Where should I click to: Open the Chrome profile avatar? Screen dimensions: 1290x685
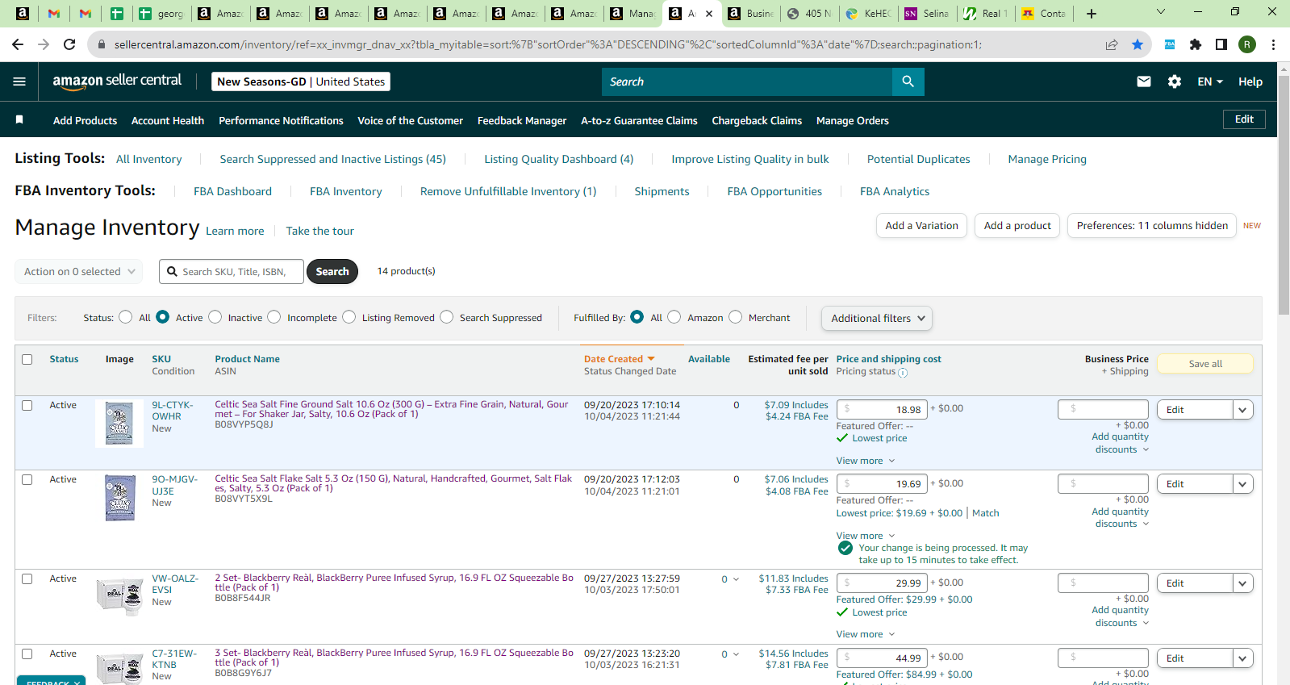1247,44
